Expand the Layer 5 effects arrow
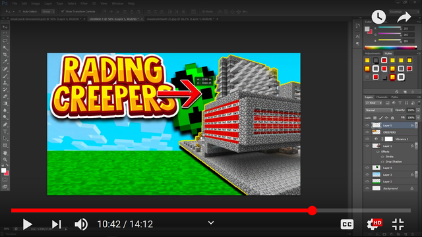 416,125
